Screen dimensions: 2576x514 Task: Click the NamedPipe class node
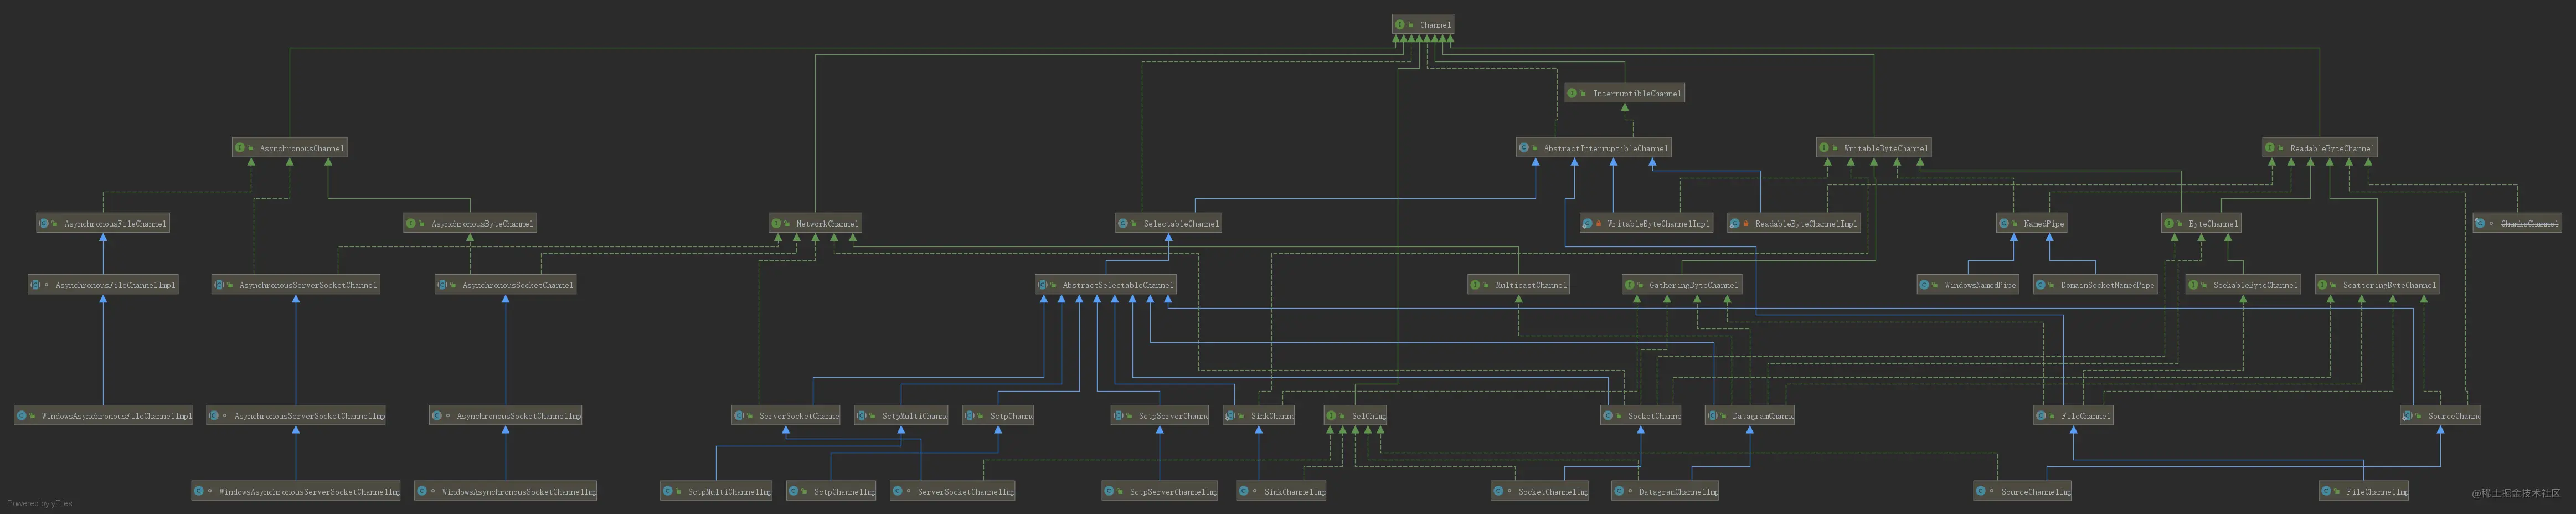[x=2031, y=223]
